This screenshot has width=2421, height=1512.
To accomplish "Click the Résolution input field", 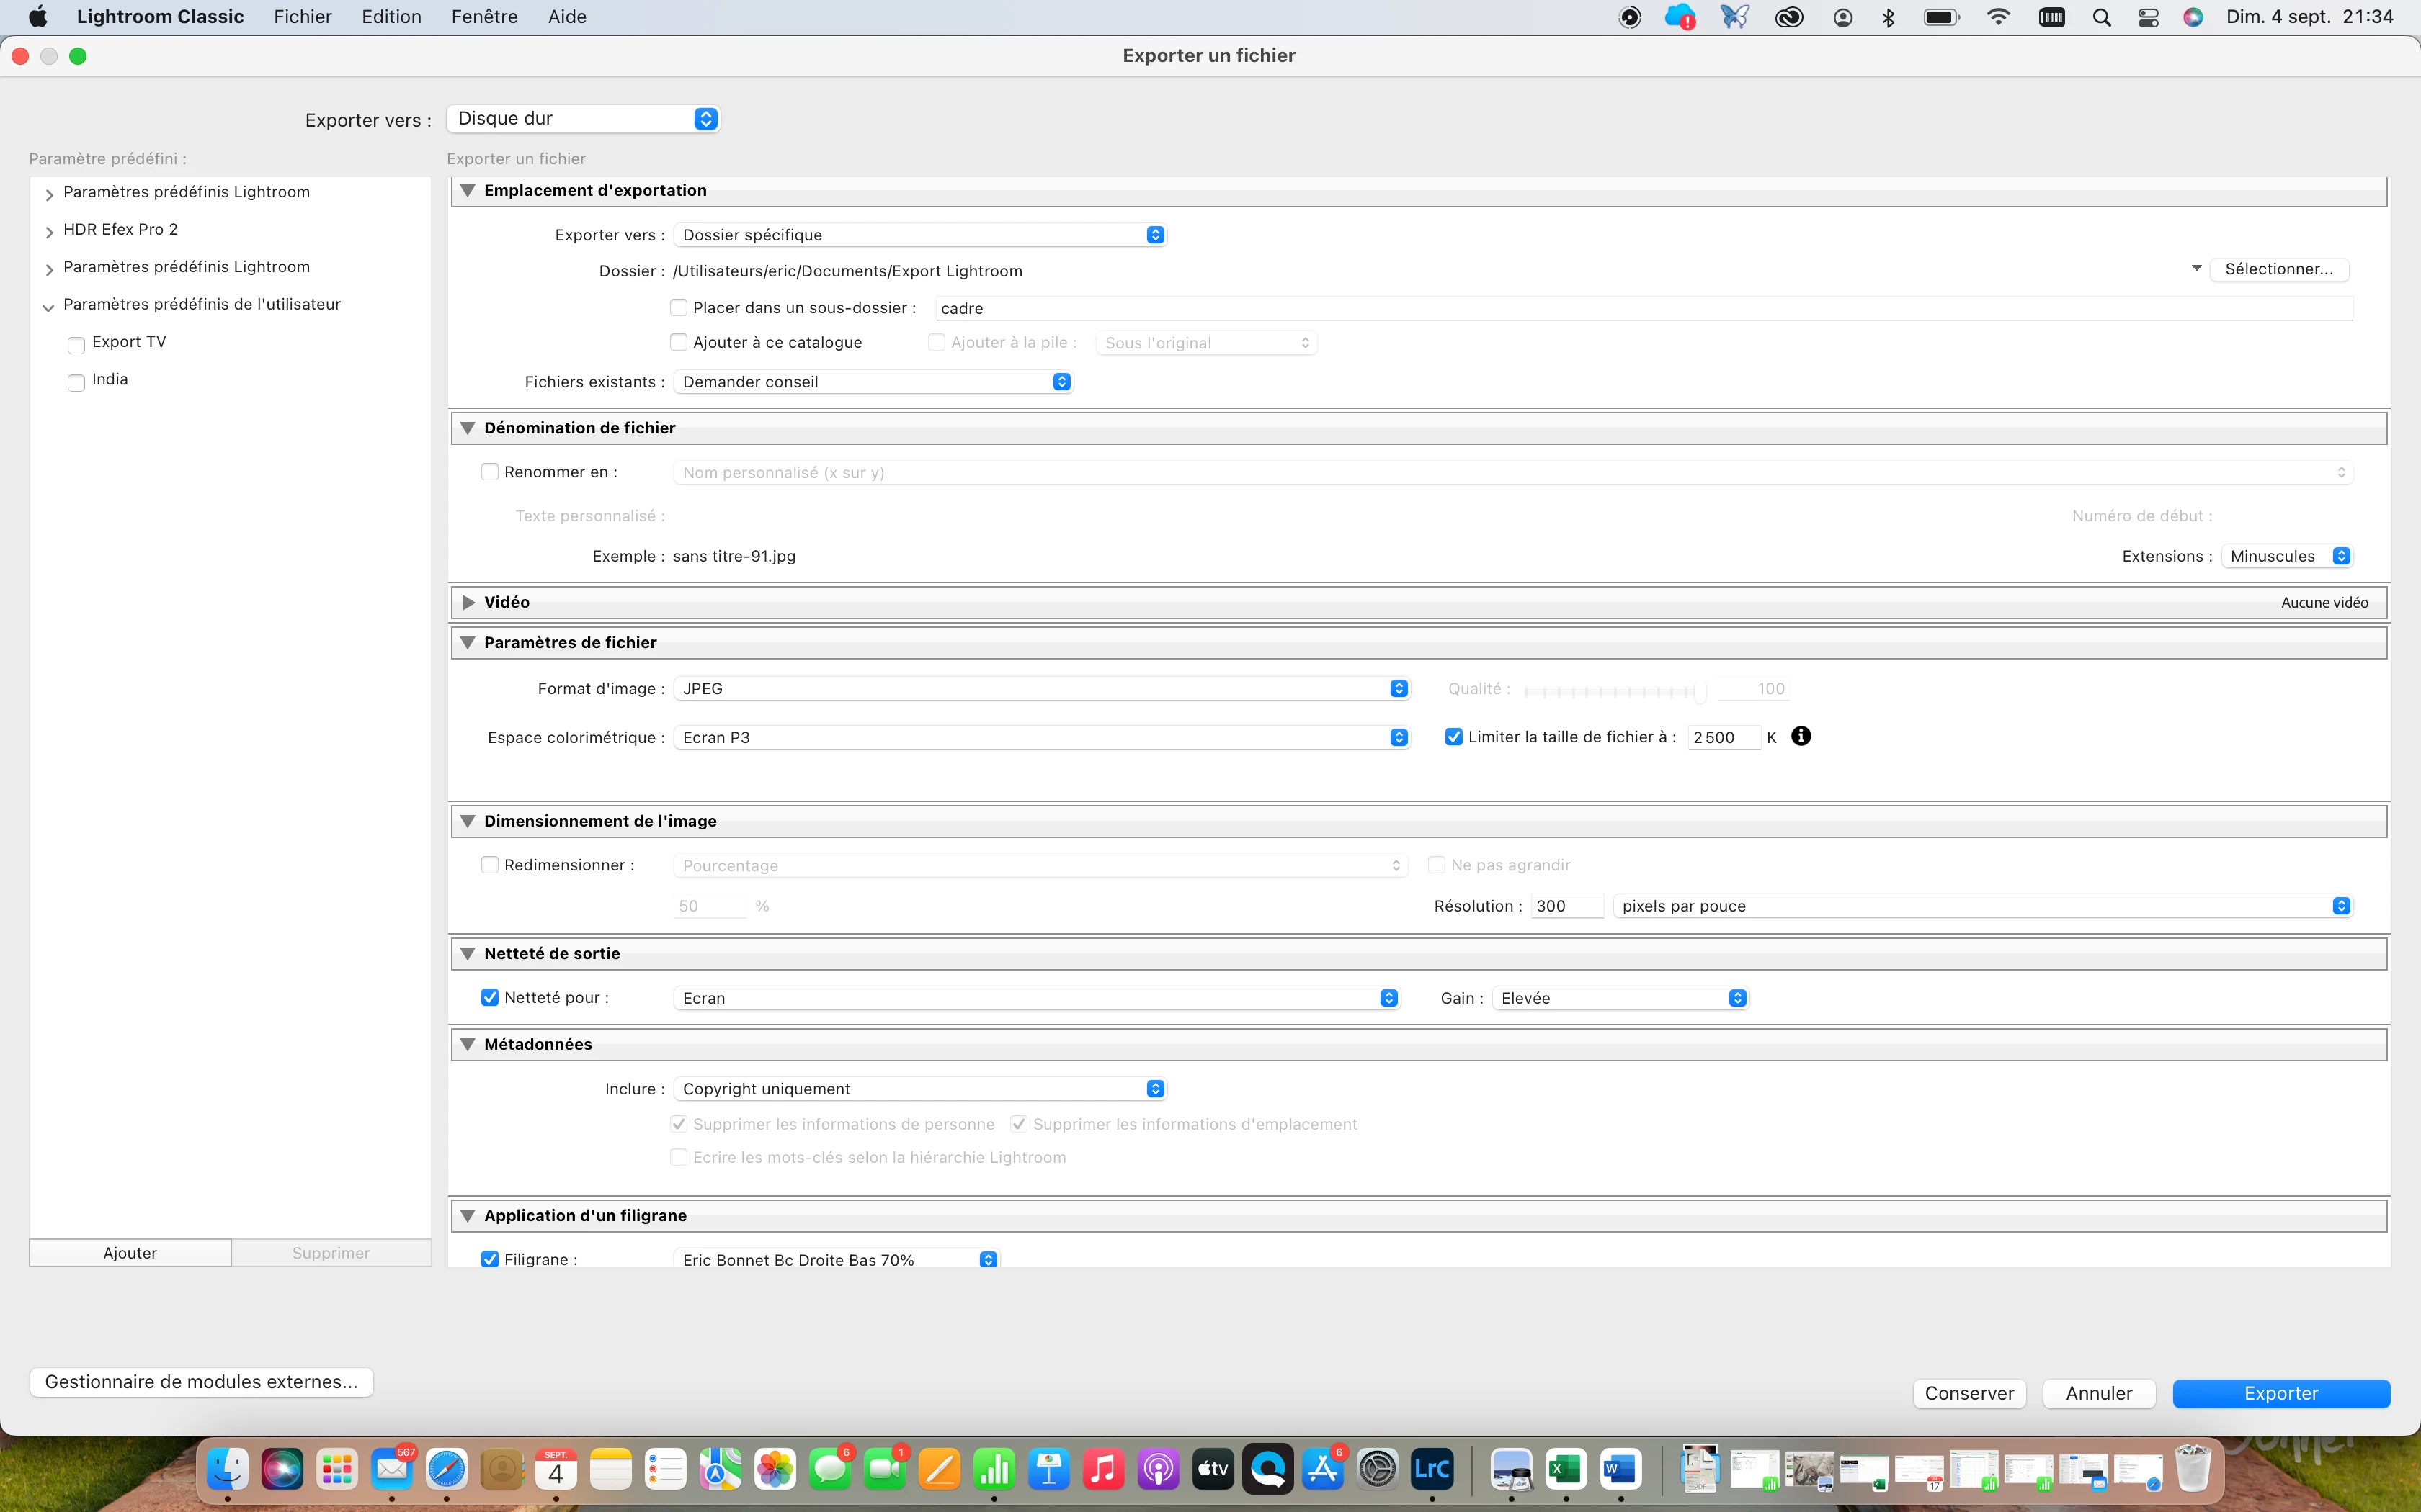I will click(x=1566, y=906).
